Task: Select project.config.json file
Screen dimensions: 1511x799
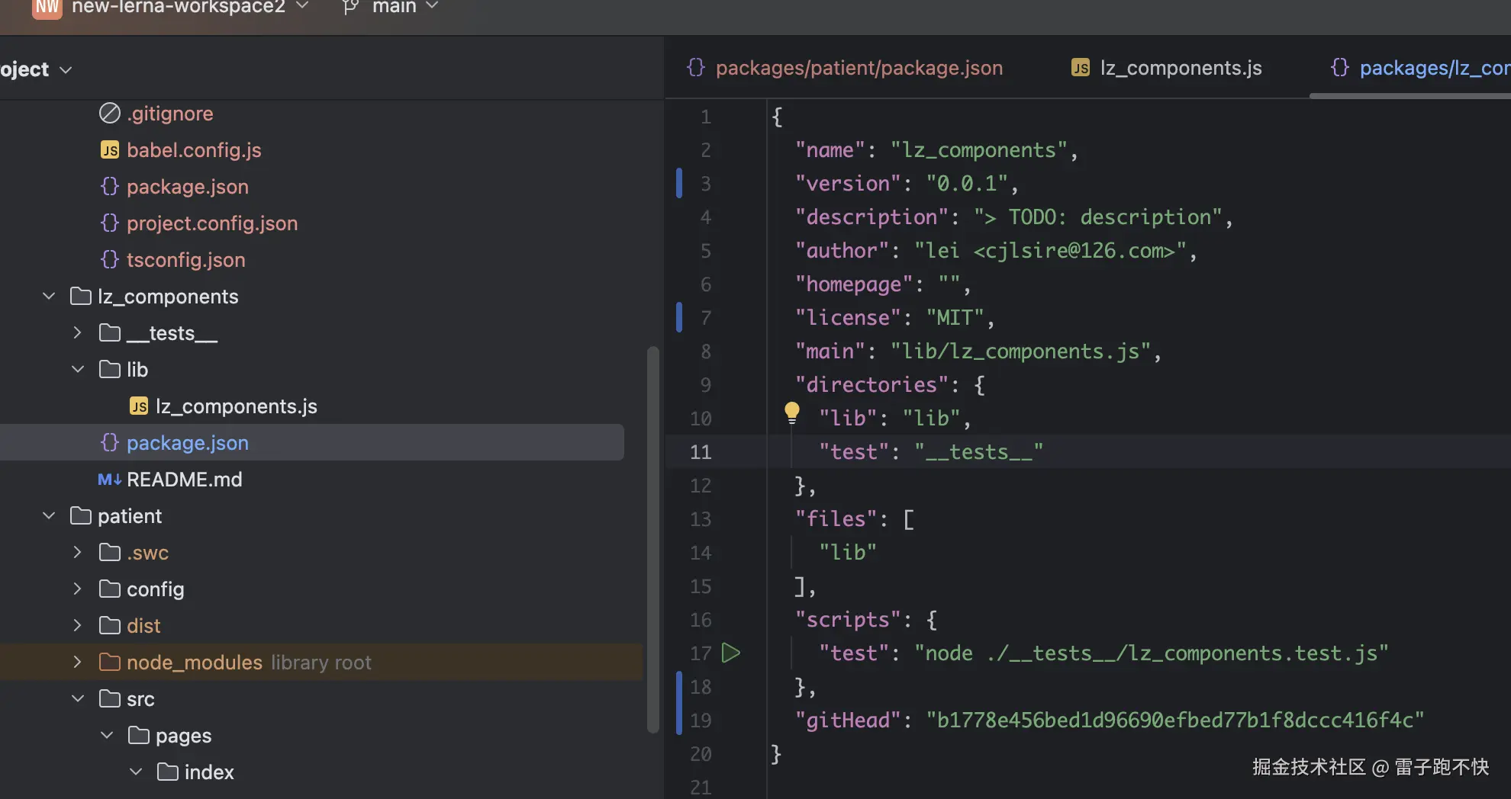Action: [211, 223]
